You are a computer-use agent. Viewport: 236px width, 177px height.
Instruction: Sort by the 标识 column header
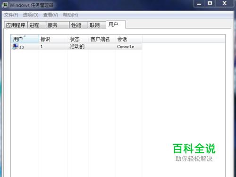tap(53, 39)
